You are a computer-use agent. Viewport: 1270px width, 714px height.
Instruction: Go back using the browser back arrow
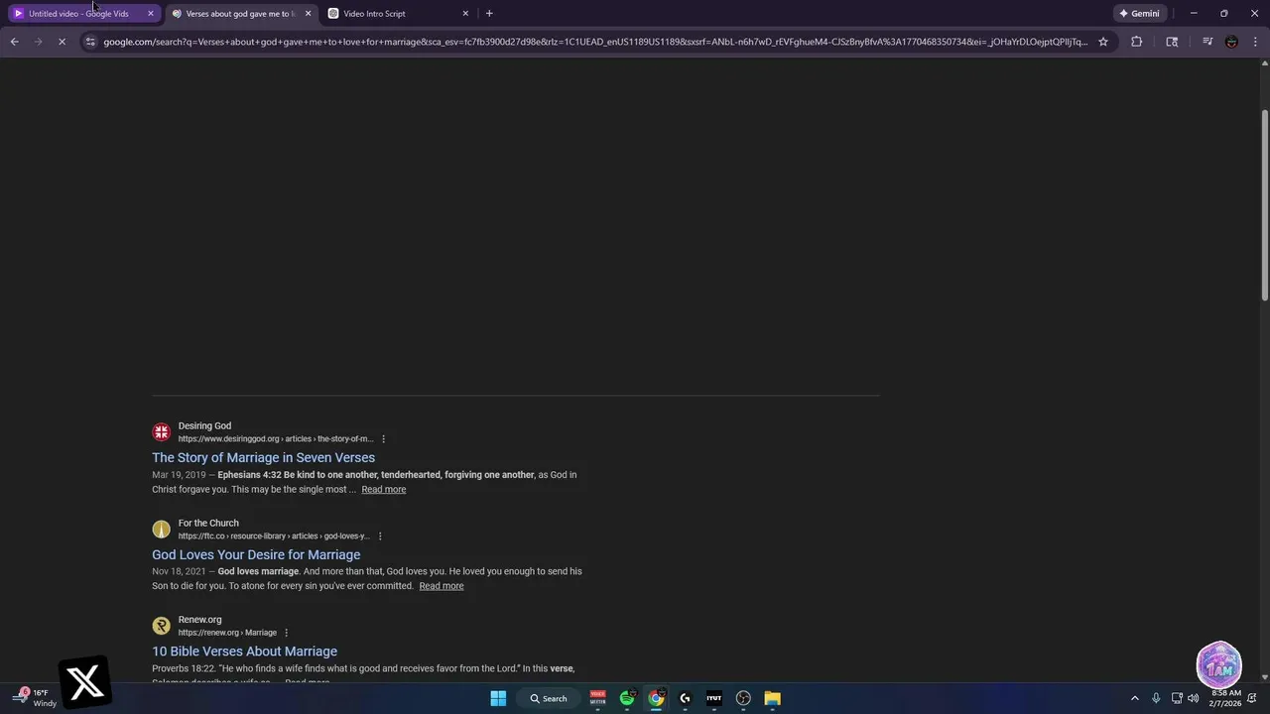[14, 42]
